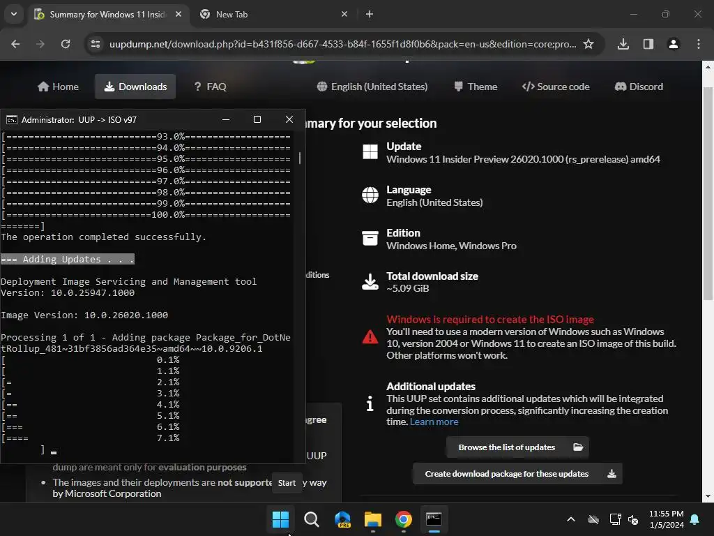The width and height of the screenshot is (714, 536).
Task: Select the Windows Home, Windows Pro text
Action: coord(451,246)
